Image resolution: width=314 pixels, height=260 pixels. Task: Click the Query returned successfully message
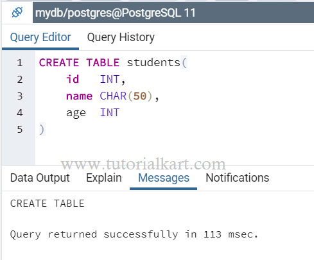pyautogui.click(x=134, y=234)
